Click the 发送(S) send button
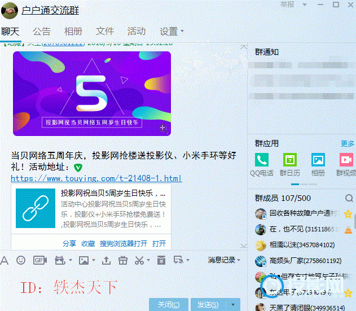356x311 pixels. [x=209, y=305]
